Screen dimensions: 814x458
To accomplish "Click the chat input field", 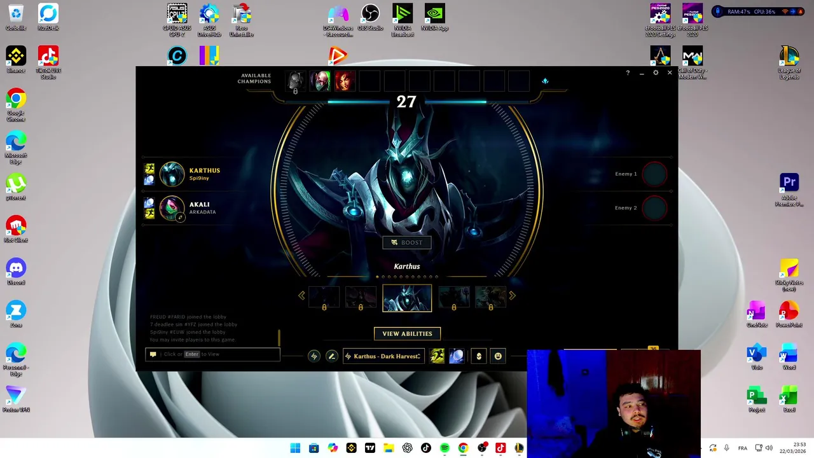I will [213, 354].
